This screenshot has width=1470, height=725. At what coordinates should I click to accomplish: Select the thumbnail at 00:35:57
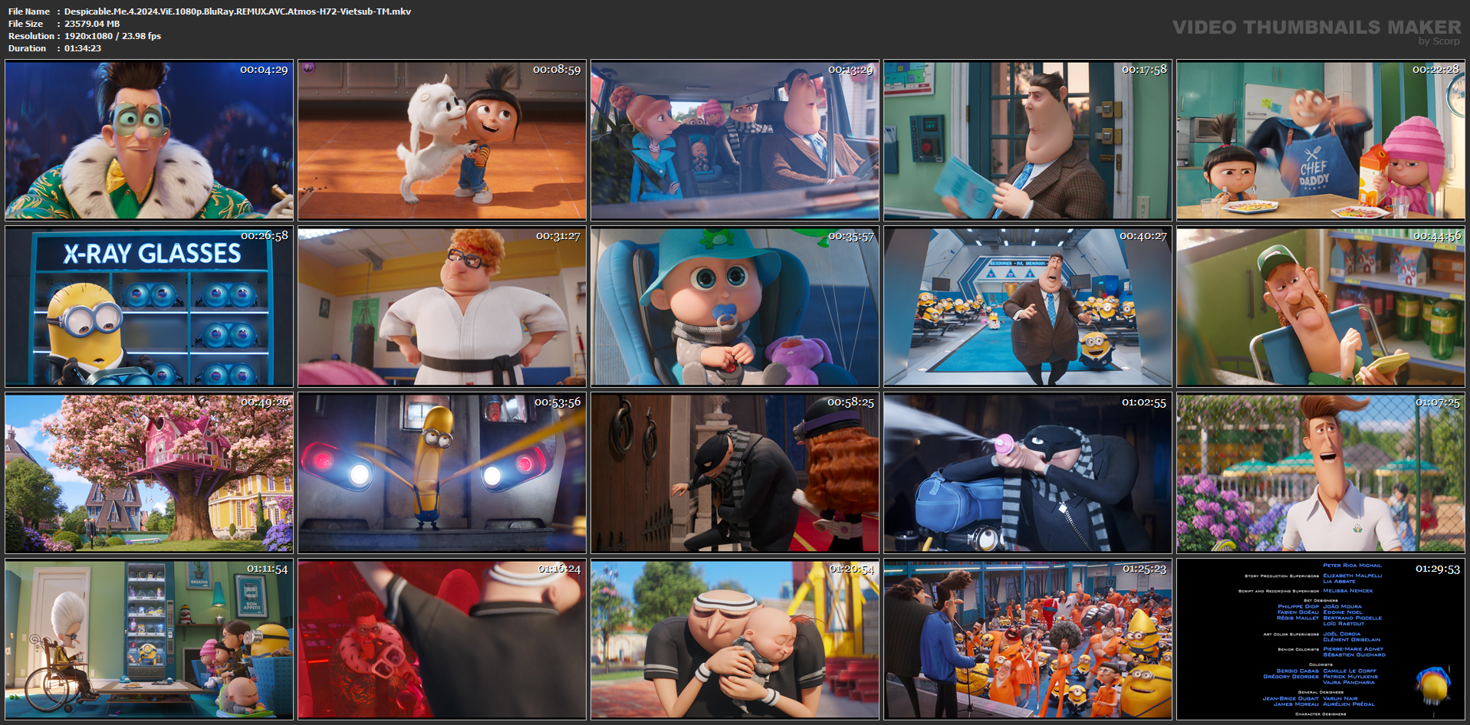pos(735,307)
